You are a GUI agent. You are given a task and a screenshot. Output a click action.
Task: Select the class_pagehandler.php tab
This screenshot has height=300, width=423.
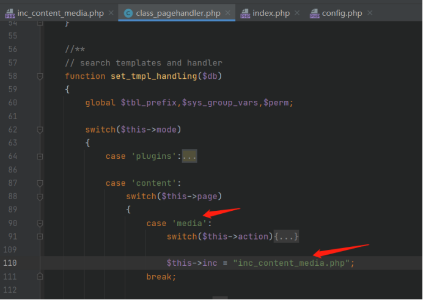(x=178, y=13)
